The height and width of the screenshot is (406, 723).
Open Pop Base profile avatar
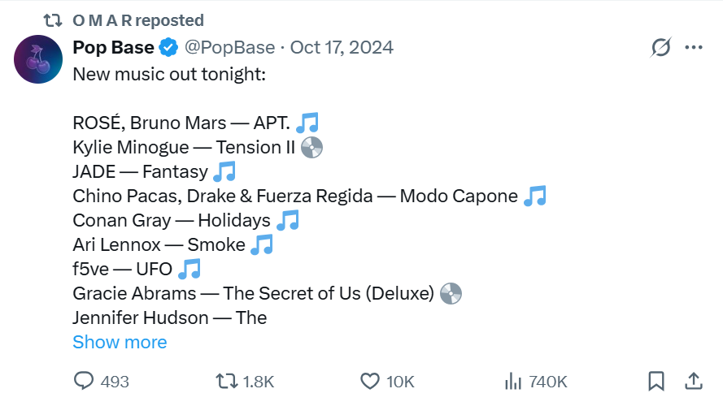point(38,60)
